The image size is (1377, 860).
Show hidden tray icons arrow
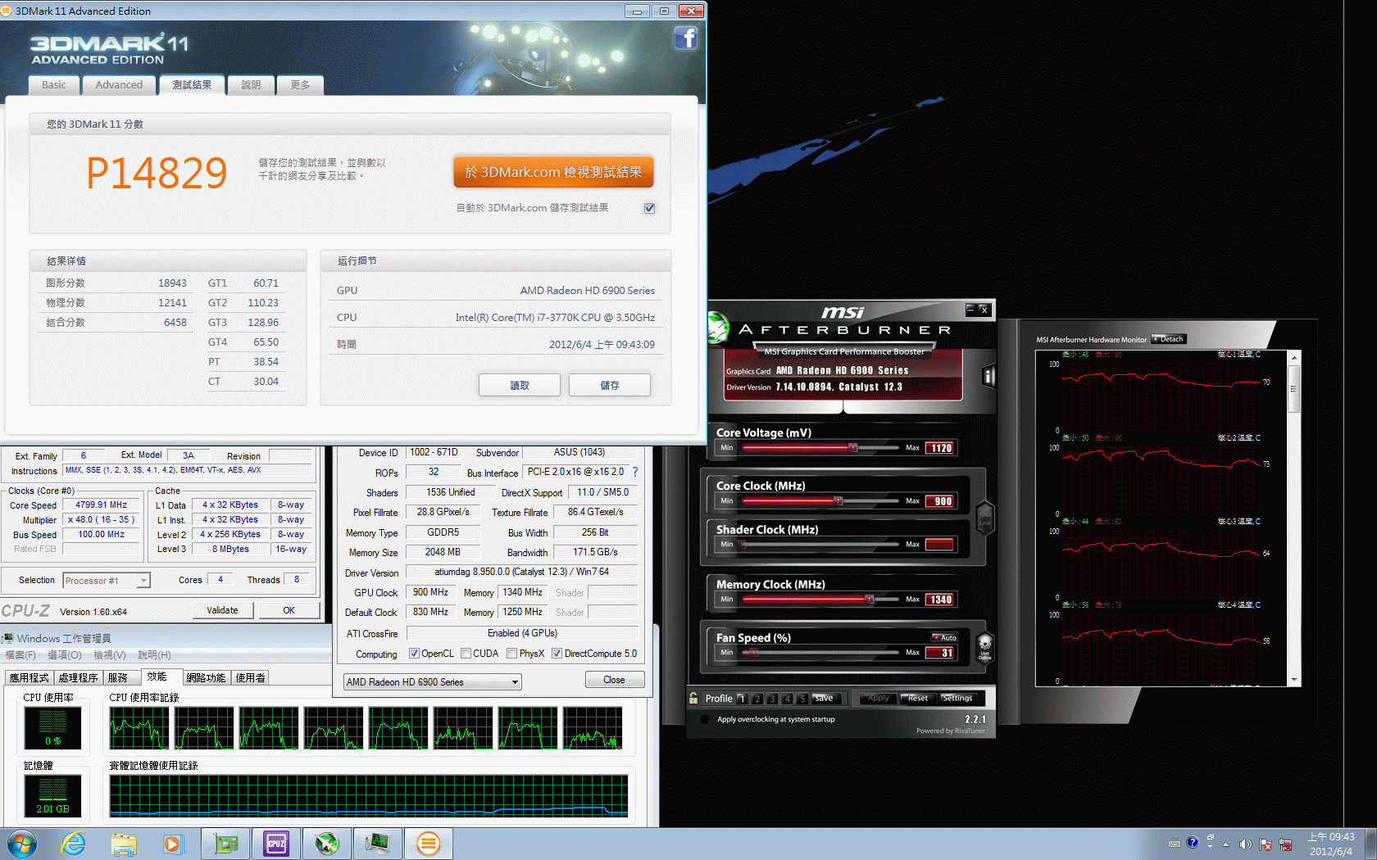coord(1225,844)
